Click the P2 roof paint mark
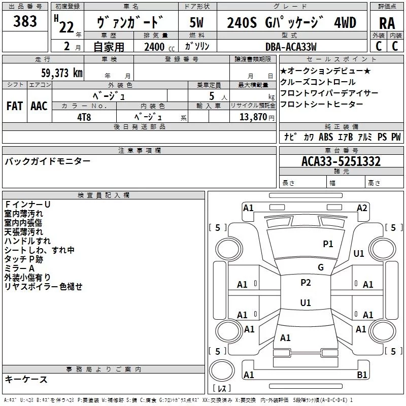This screenshot has width=406, height=406. point(306,283)
